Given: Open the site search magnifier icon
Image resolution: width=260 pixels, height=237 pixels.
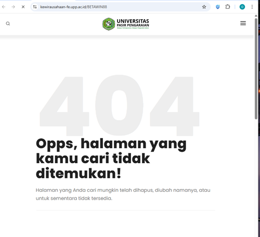Looking at the screenshot, I should pos(8,23).
